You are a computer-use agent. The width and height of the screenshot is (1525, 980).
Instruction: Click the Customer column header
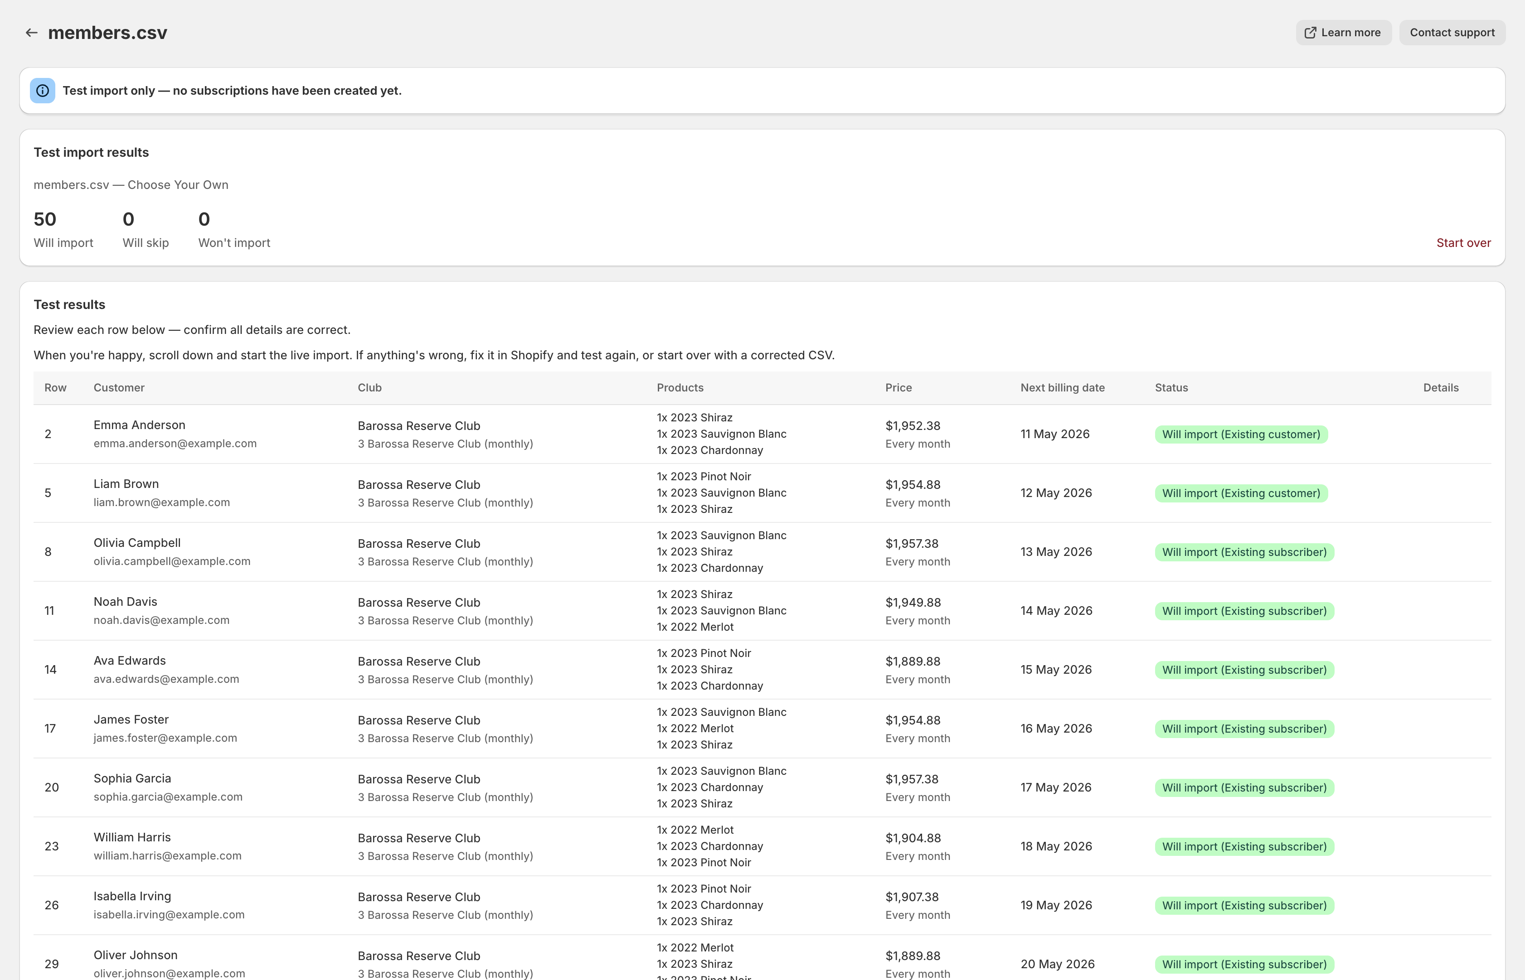(x=119, y=387)
